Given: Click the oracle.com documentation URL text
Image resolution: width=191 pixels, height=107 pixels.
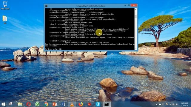Looking at the screenshot, I should click(x=88, y=44).
